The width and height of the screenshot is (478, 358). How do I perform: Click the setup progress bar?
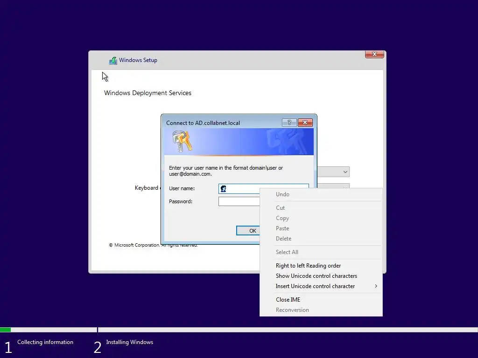pos(239,330)
